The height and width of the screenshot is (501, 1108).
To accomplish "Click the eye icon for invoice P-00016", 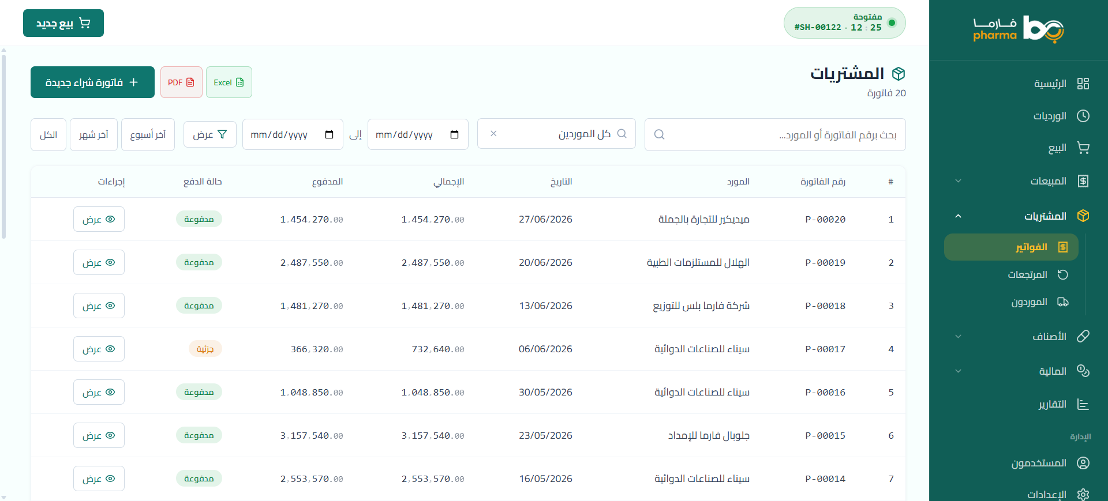I will click(110, 392).
